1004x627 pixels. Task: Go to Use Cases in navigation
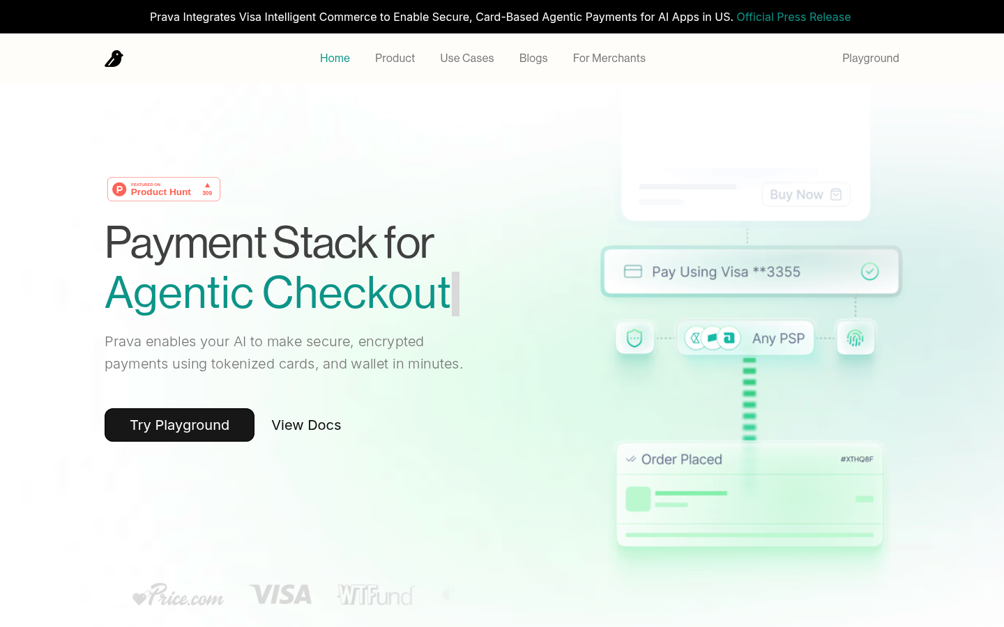[467, 58]
